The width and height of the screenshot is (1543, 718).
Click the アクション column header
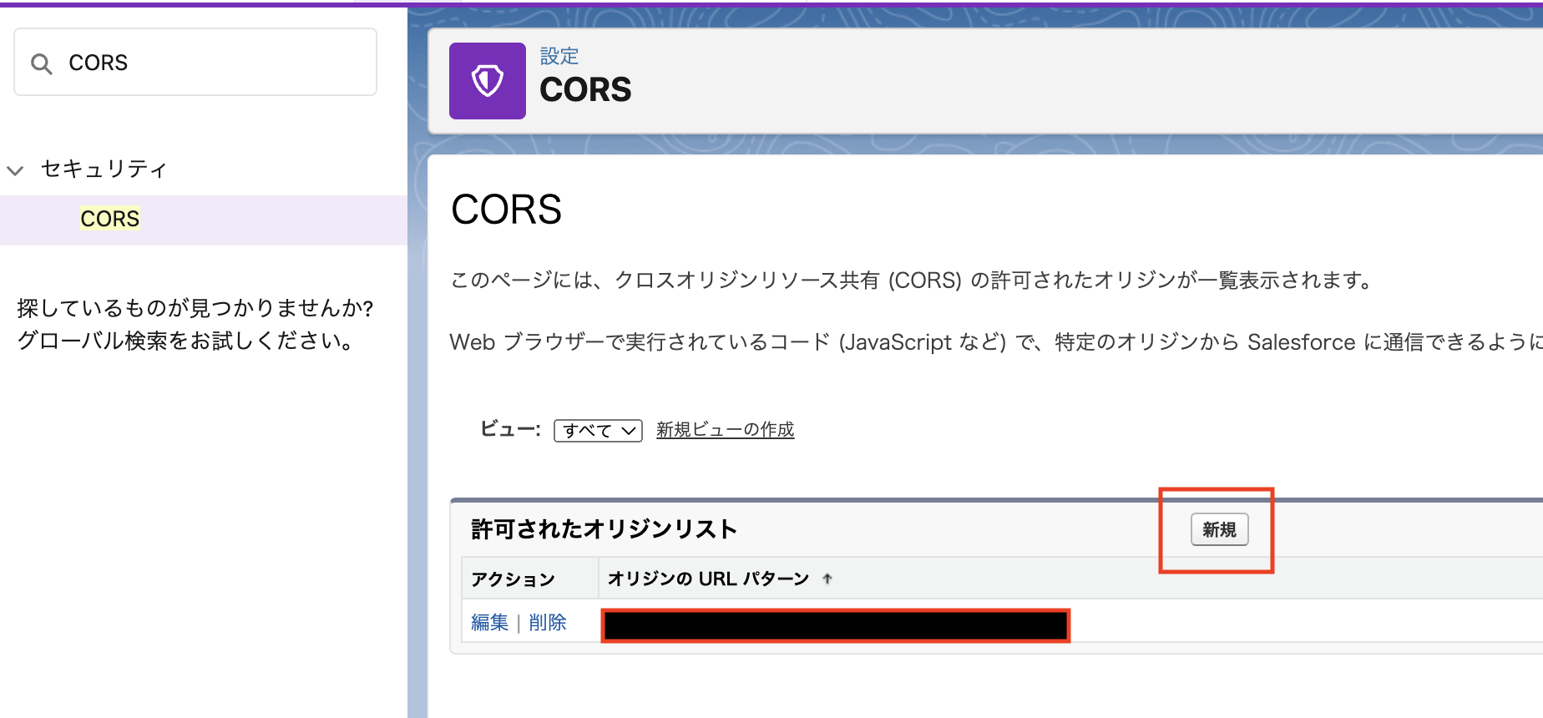tap(513, 579)
